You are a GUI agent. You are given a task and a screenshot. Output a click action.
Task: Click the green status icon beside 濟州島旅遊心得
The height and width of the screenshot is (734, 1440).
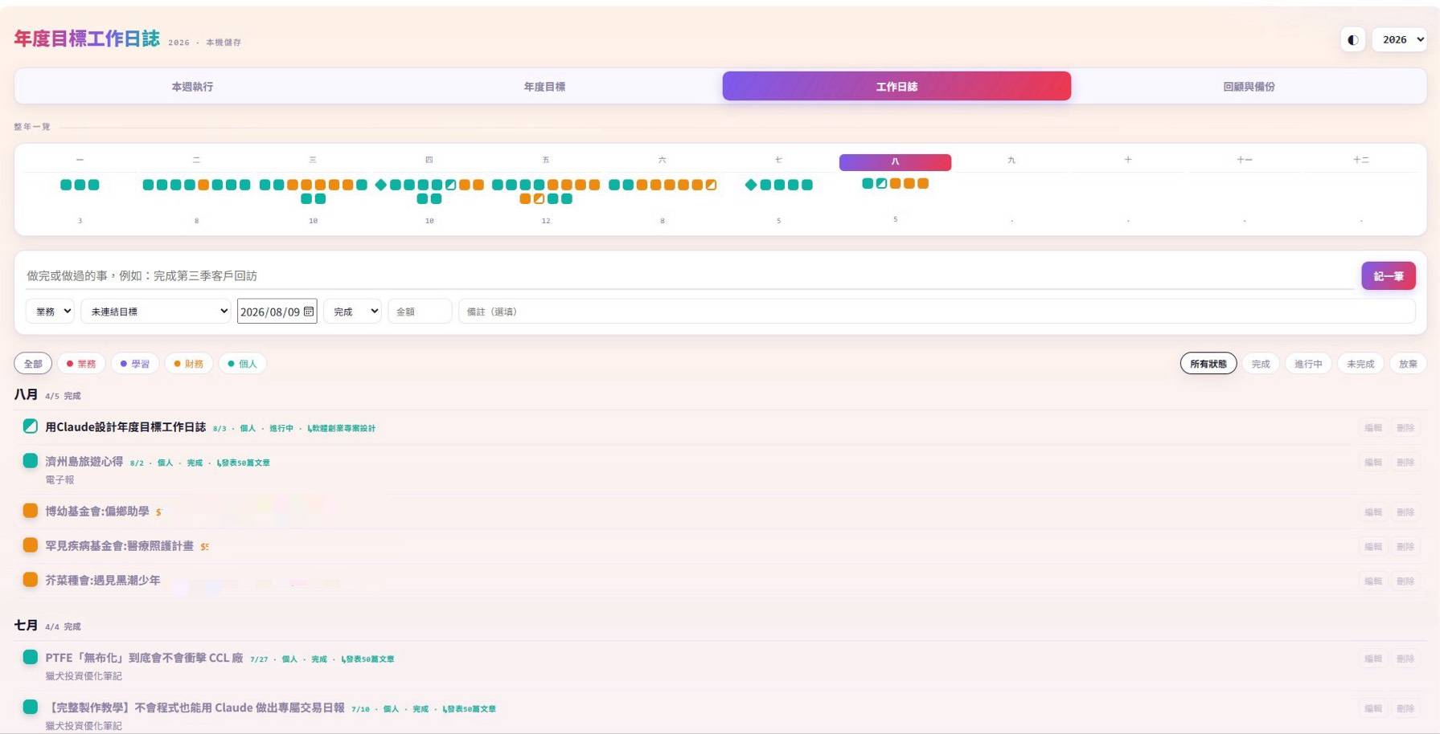point(31,461)
